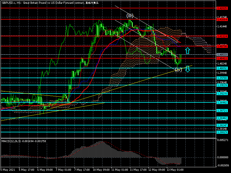Click the 5 May 2021 date label
The width and height of the screenshot is (231, 173).
click(x=8, y=170)
